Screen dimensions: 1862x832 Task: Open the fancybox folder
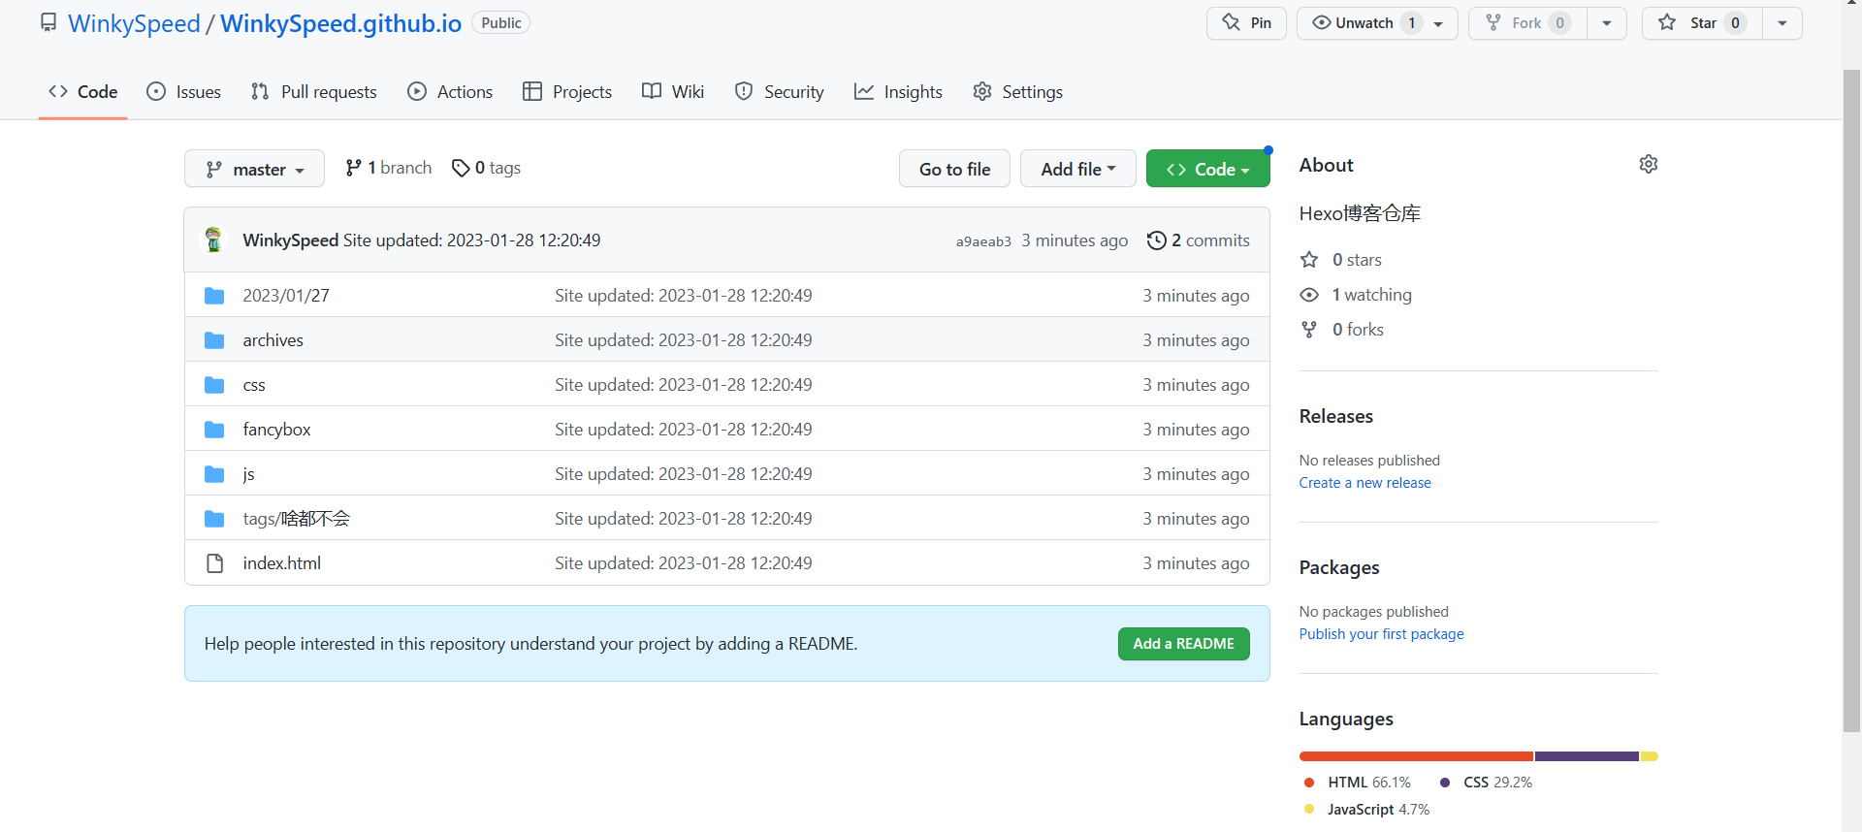[x=276, y=430]
